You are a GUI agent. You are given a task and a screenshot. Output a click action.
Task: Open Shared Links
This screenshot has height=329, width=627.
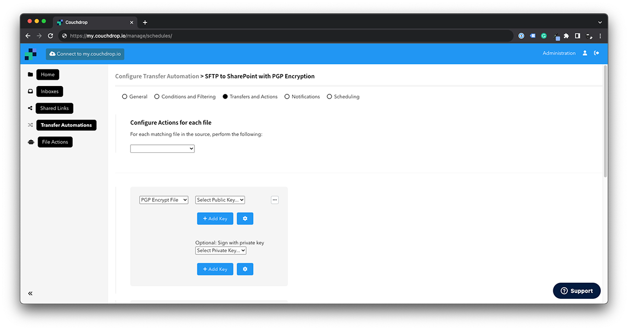pyautogui.click(x=54, y=108)
